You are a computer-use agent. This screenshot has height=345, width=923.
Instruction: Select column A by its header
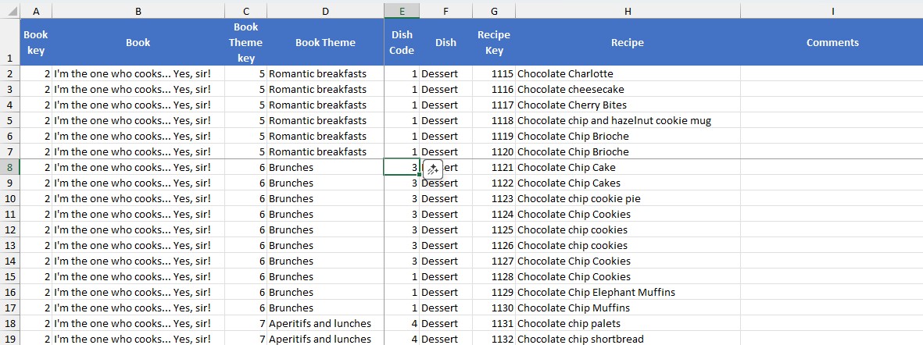click(x=36, y=10)
